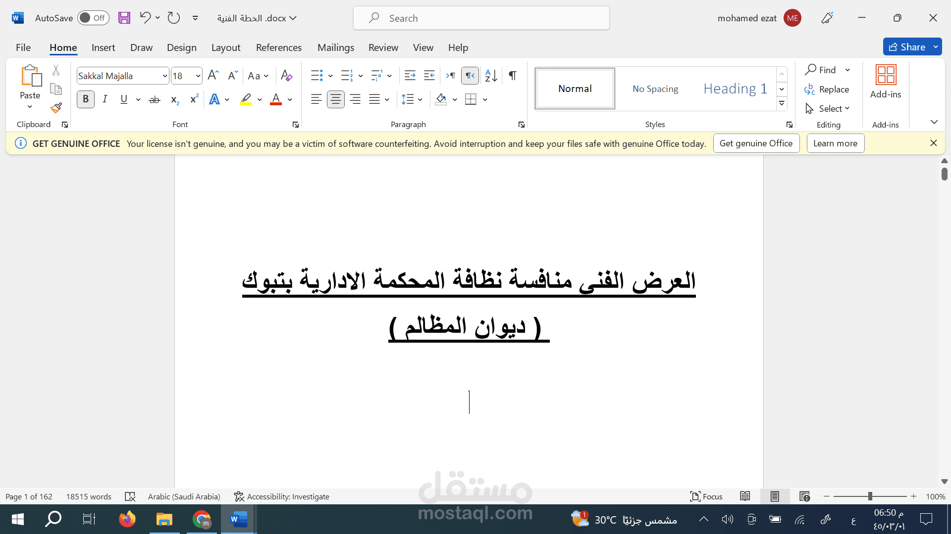Open the Font Color dropdown arrow
Image resolution: width=951 pixels, height=534 pixels.
(289, 99)
